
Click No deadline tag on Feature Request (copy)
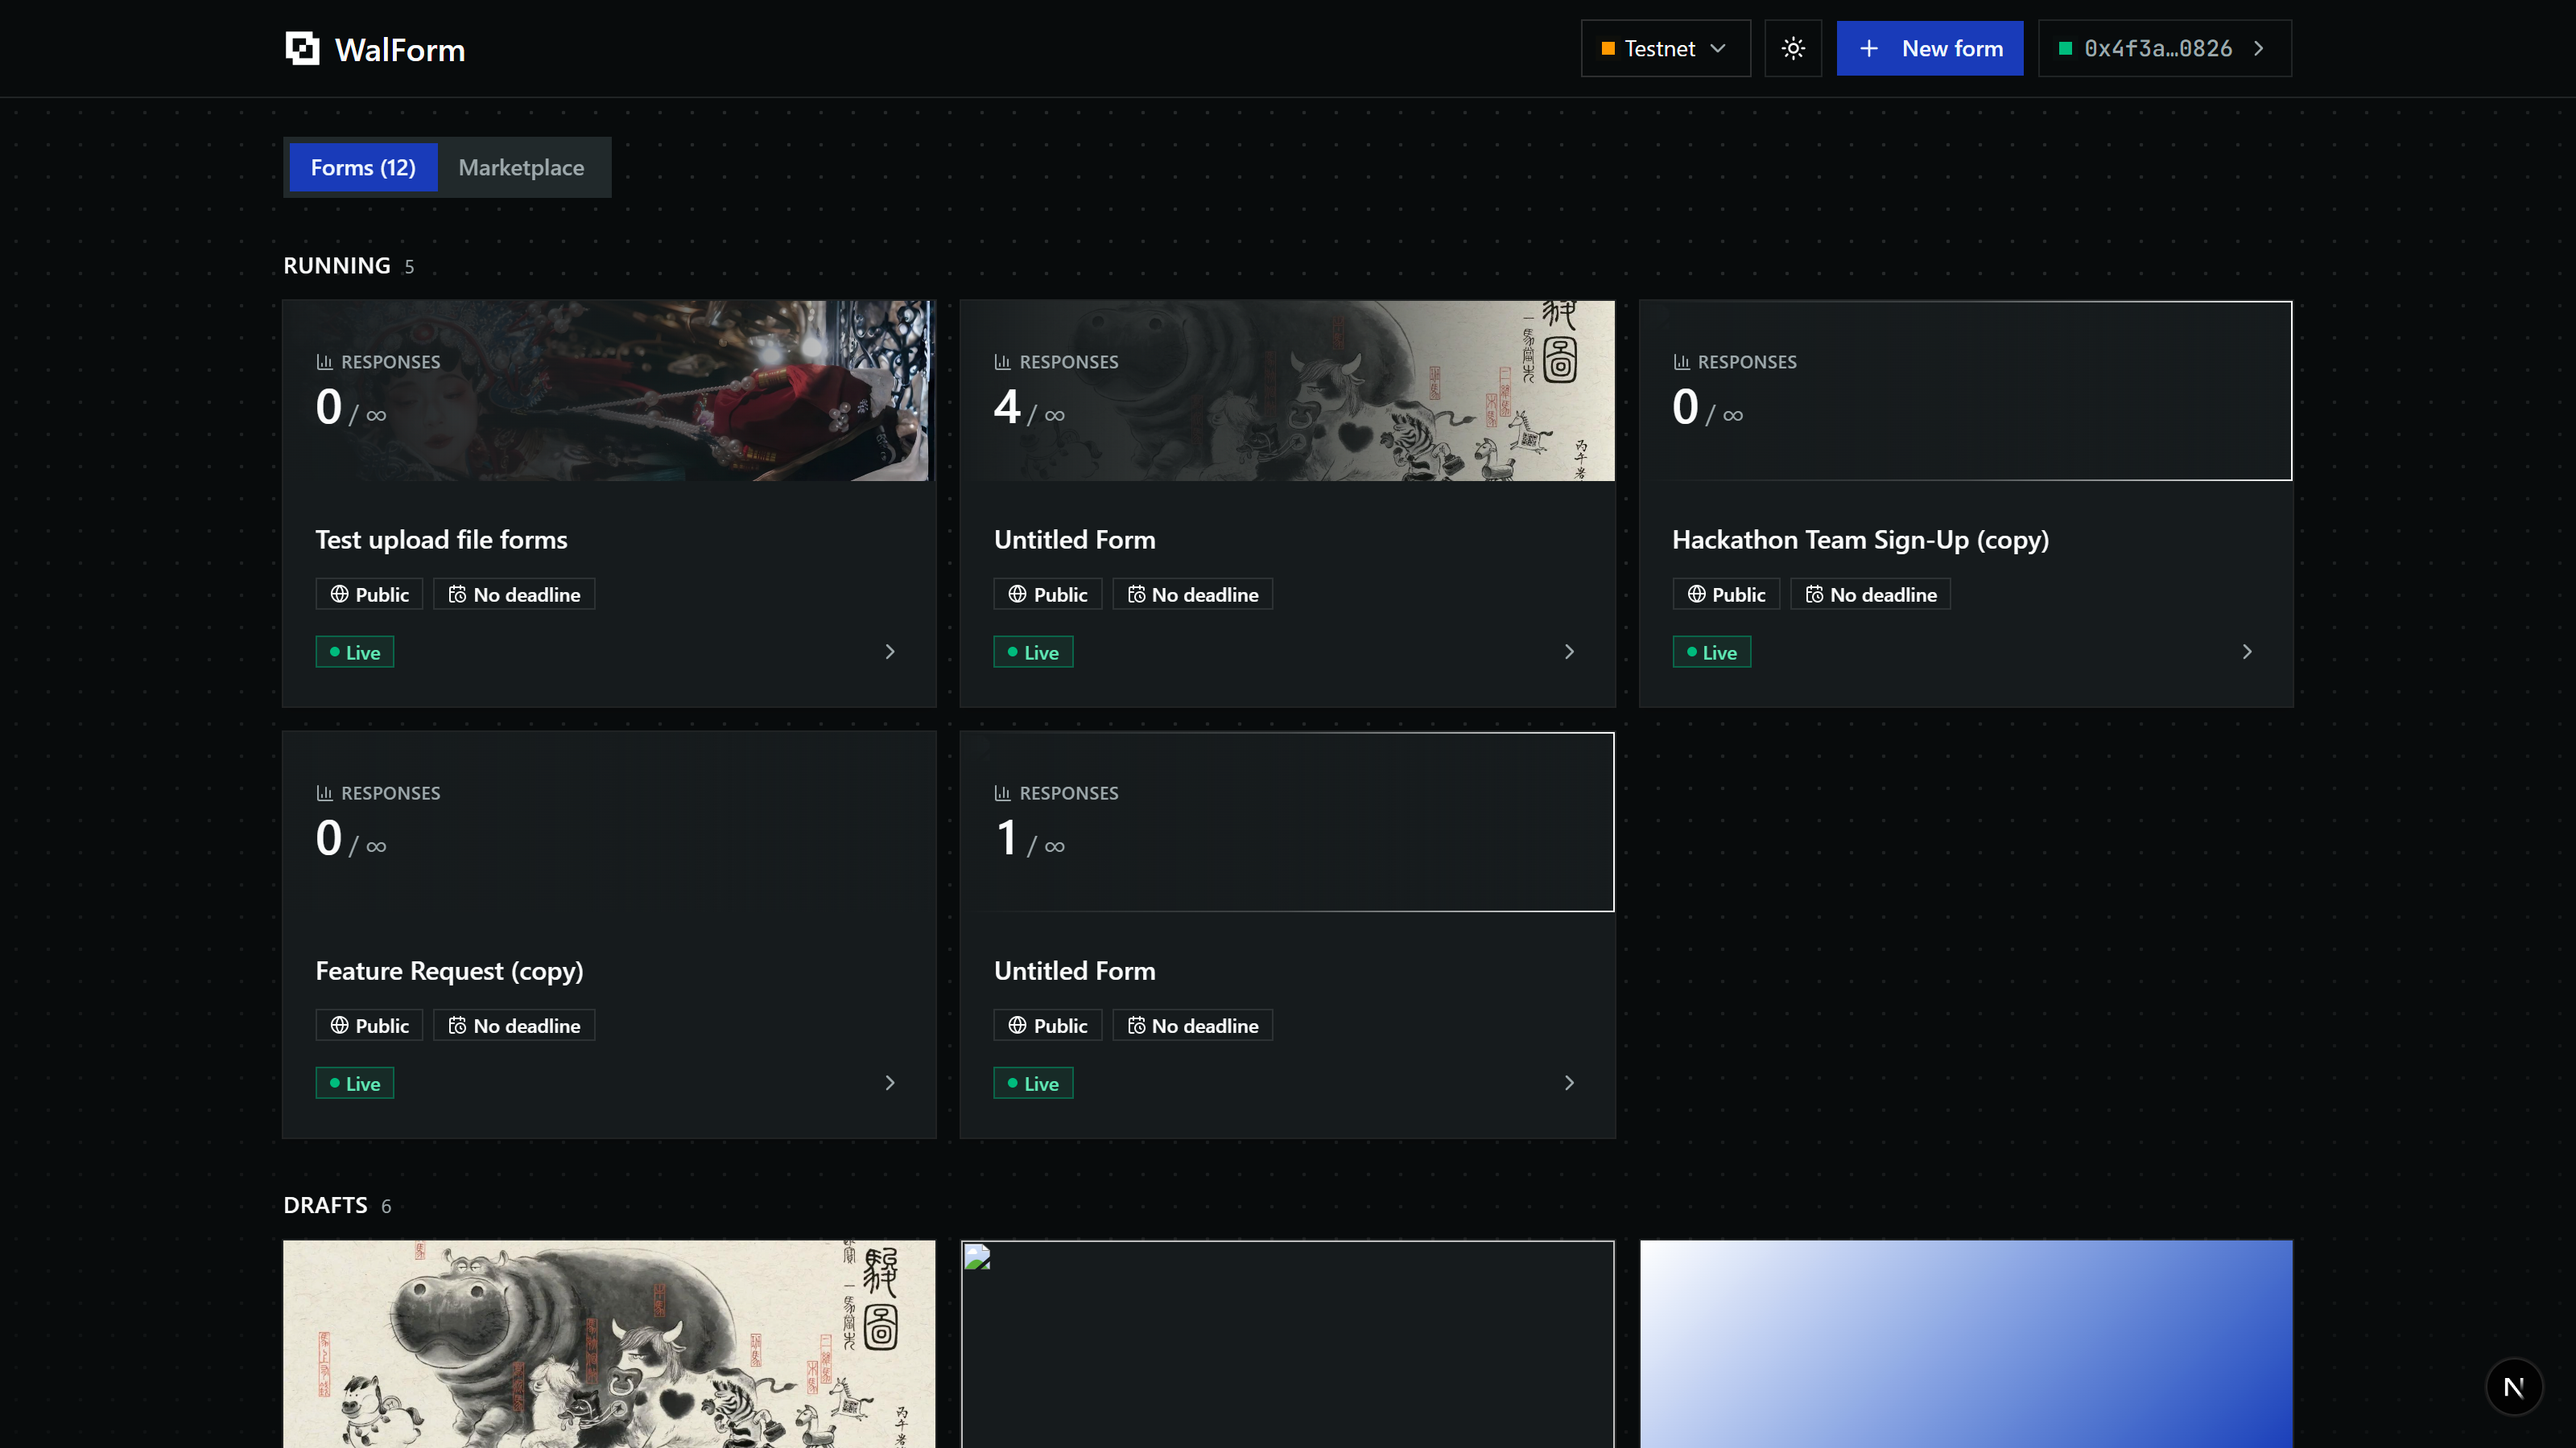click(514, 1026)
